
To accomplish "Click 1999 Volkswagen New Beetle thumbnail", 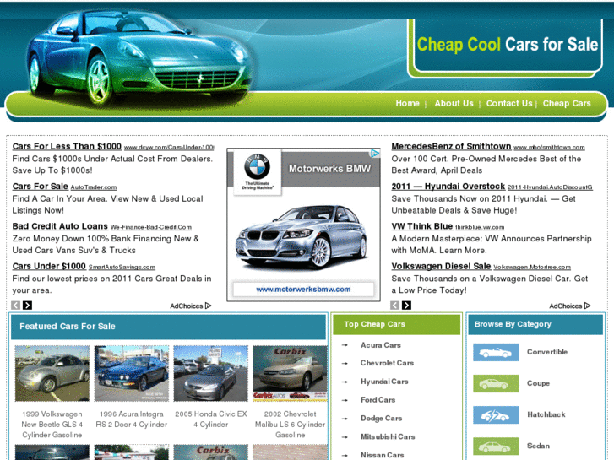I will click(52, 373).
